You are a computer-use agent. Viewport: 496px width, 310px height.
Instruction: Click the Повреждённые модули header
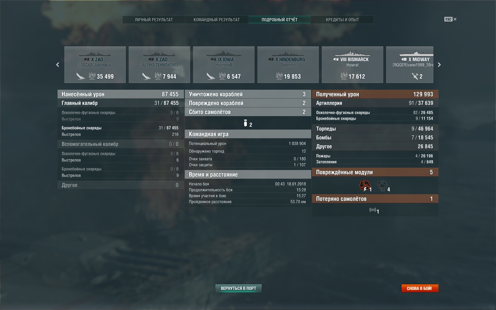[375, 172]
